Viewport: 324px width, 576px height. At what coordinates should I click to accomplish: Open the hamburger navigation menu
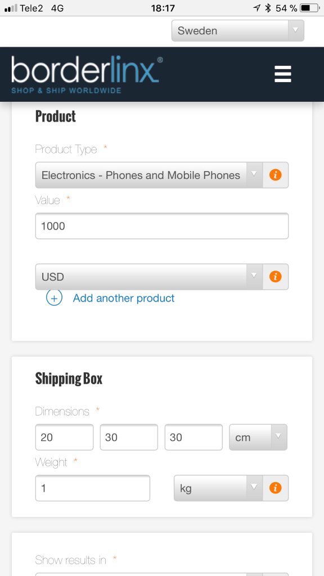click(283, 74)
